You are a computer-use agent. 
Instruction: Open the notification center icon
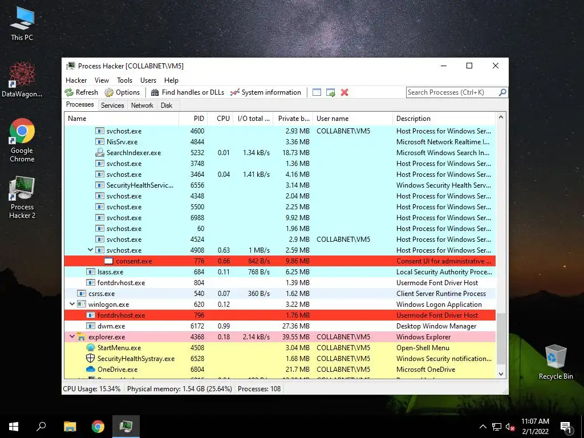point(566,427)
